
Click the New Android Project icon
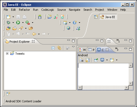tap(50, 17)
